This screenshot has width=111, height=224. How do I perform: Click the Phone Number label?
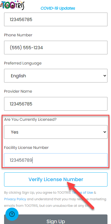[x=18, y=35]
